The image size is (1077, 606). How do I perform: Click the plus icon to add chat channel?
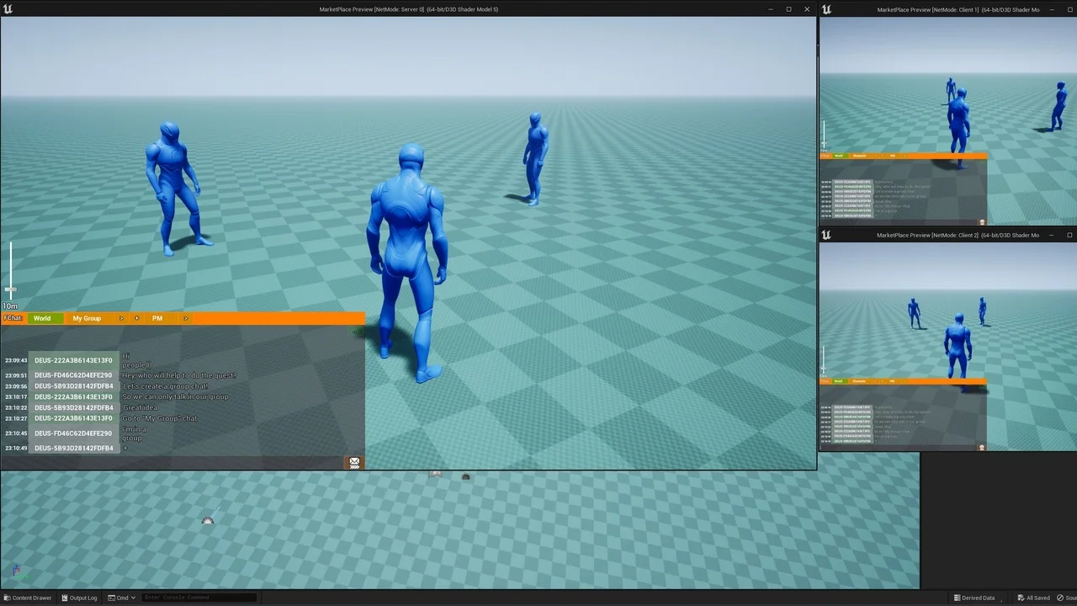pyautogui.click(x=136, y=318)
